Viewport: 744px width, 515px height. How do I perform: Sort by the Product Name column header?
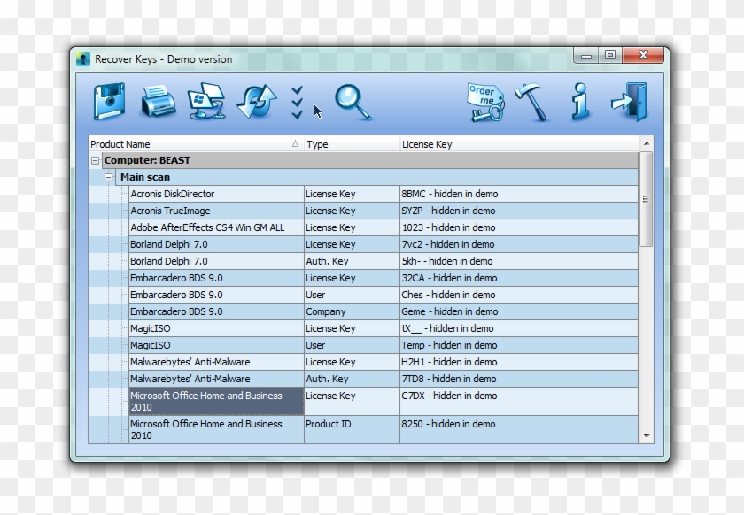pos(196,144)
